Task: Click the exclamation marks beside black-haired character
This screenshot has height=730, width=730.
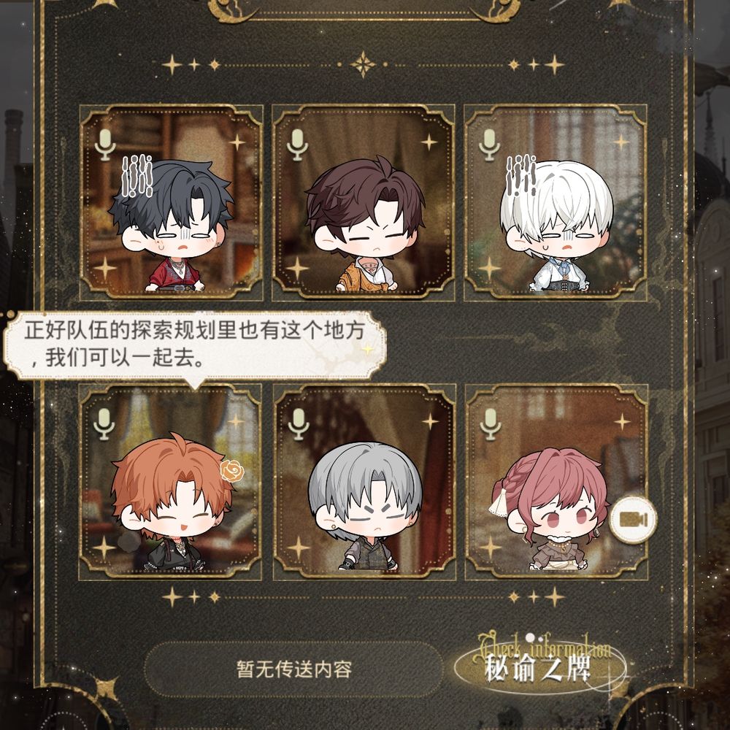Action: click(137, 176)
